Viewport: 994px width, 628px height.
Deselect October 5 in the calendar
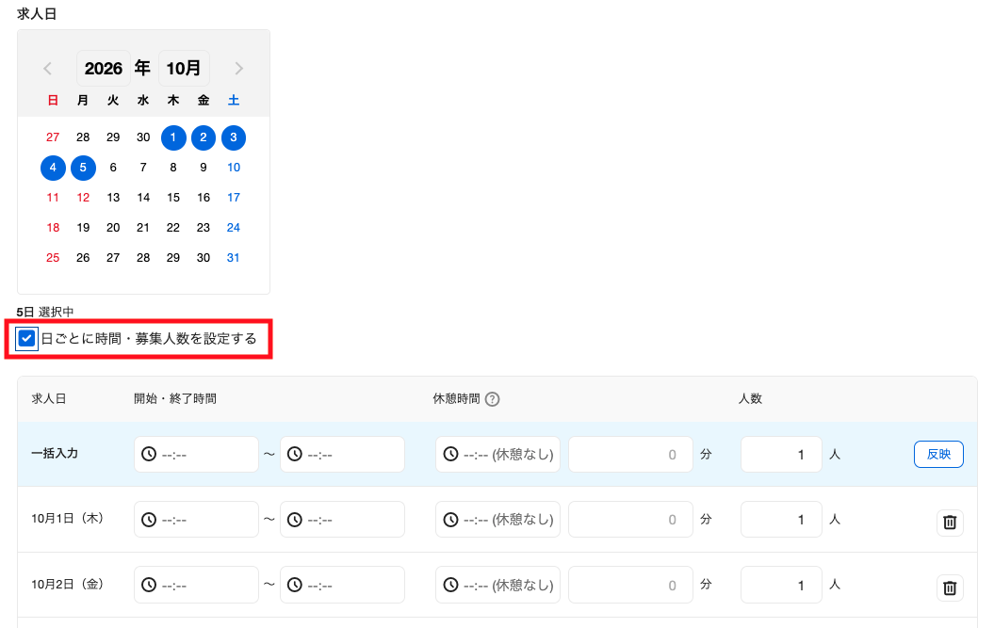(83, 168)
